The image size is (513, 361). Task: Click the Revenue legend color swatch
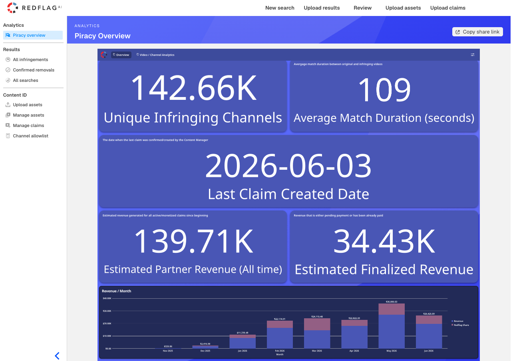[452, 321]
